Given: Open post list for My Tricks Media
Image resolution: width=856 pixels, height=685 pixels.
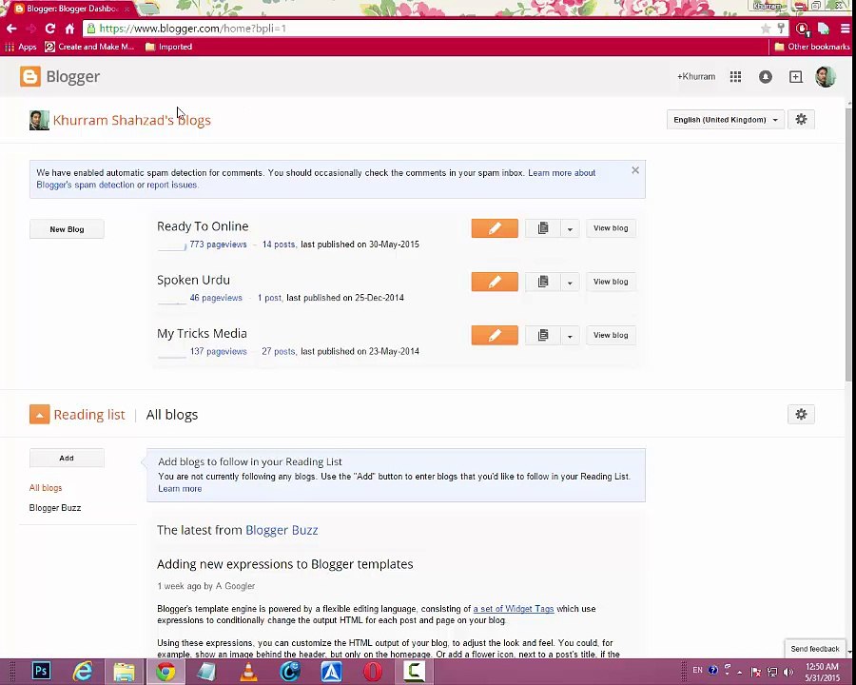Looking at the screenshot, I should point(543,335).
